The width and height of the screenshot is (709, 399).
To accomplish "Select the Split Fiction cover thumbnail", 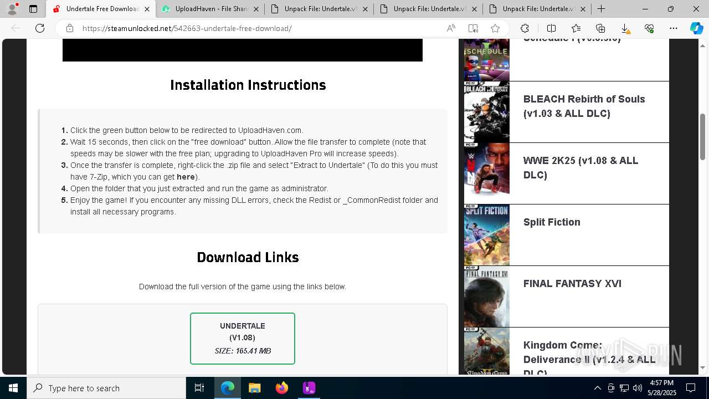I will pyautogui.click(x=486, y=236).
